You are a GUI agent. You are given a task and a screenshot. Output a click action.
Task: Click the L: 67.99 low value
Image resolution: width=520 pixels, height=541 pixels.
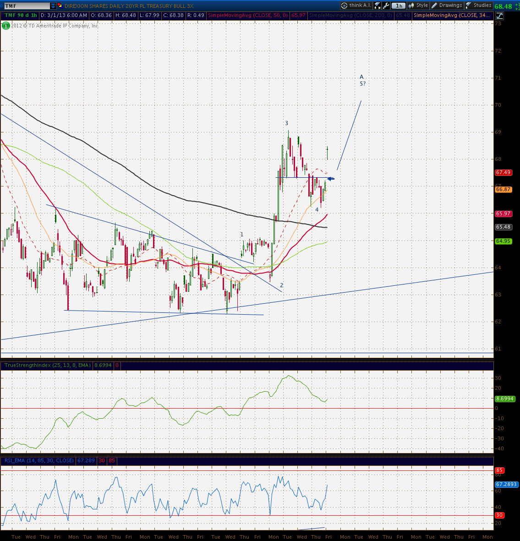[149, 16]
